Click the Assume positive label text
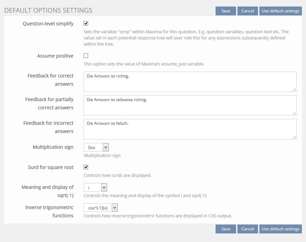306x242 pixels. click(x=55, y=56)
